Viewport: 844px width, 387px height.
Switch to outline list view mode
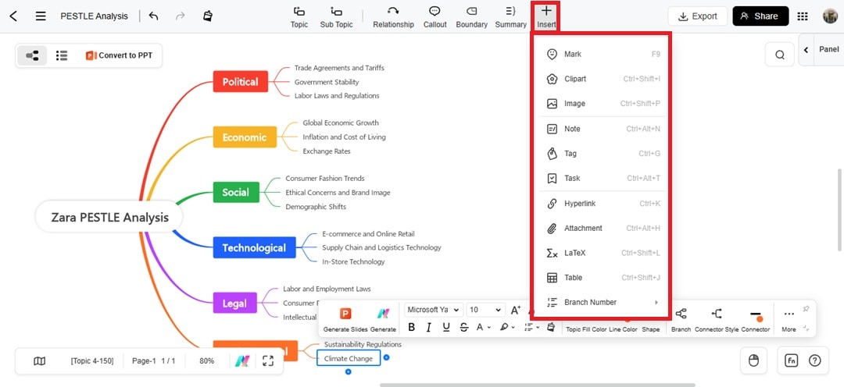point(62,55)
